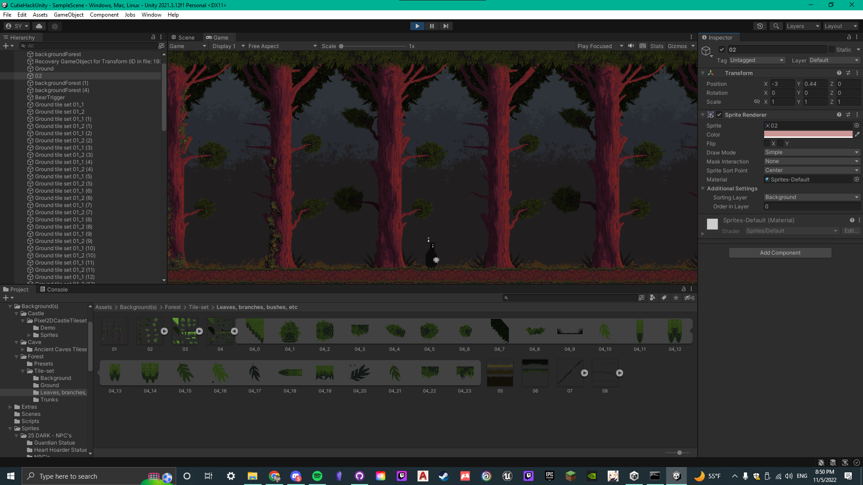863x485 pixels.
Task: Click the Add Component button
Action: [x=780, y=253]
